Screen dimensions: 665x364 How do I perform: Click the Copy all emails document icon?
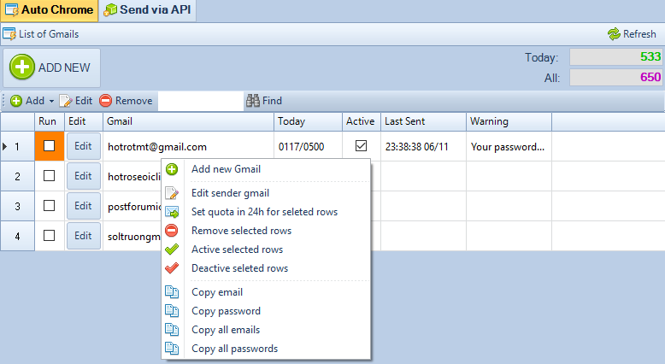(172, 330)
